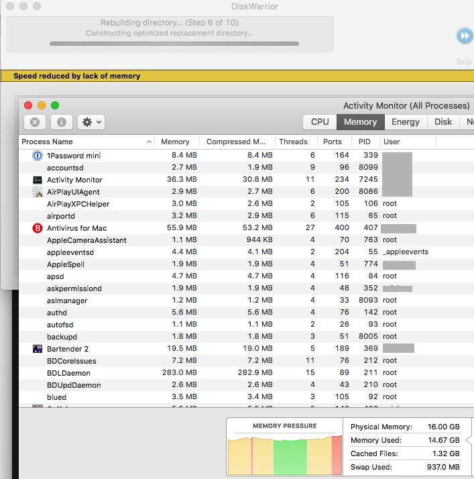
Task: Click the 1Password mini app icon
Action: tap(38, 156)
